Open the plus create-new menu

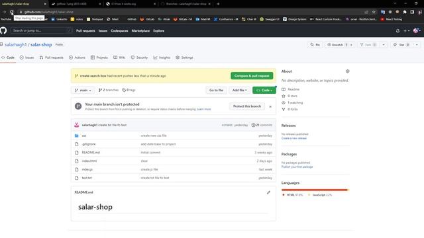(406, 31)
